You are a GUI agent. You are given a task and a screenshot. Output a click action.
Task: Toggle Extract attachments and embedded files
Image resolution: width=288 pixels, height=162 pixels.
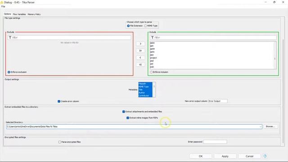pyautogui.click(x=124, y=112)
